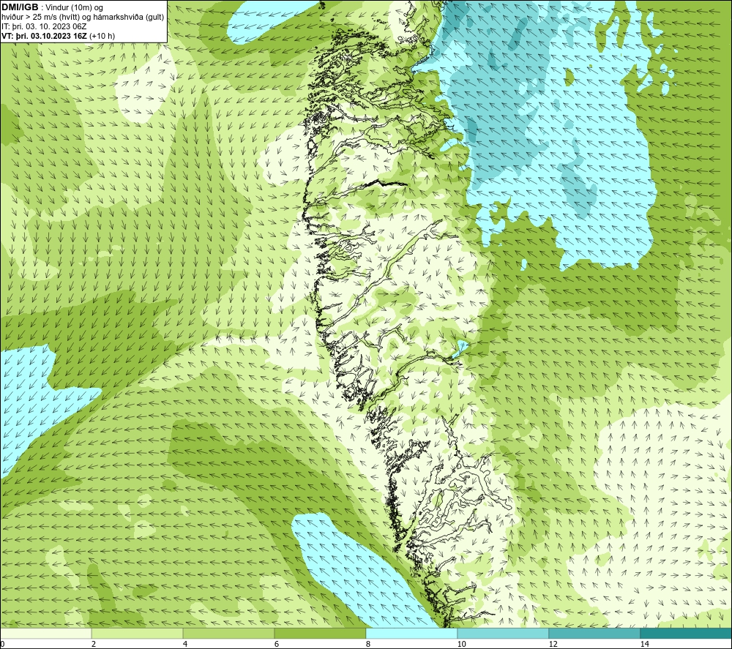Click the 'IT: þri. 03. 10. 2023 06Z' line
732x649 pixels.
pyautogui.click(x=44, y=26)
